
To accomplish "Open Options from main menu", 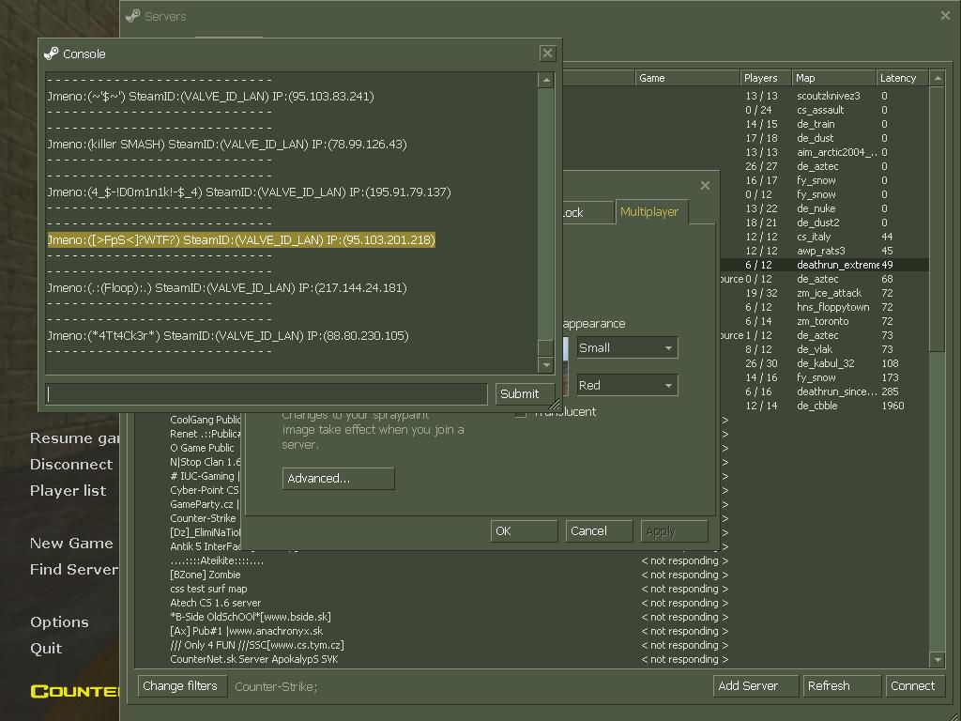I will click(x=59, y=622).
